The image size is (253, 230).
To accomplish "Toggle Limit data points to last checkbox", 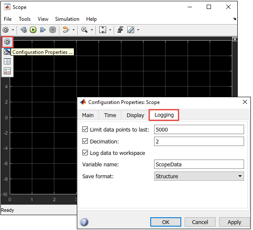I will click(85, 129).
